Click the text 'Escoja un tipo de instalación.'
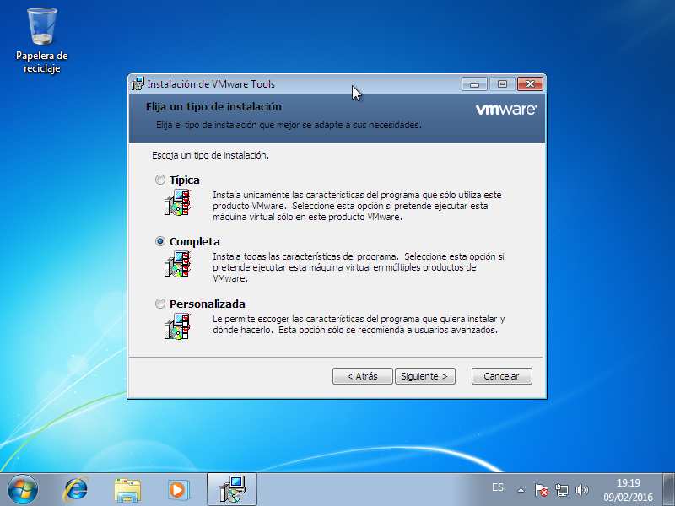Viewport: 675px width, 506px height. coord(210,155)
